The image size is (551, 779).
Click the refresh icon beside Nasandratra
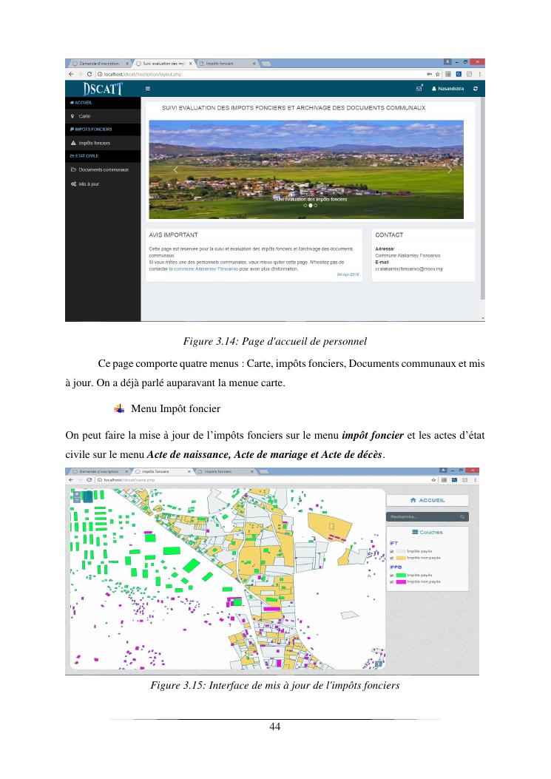(476, 89)
